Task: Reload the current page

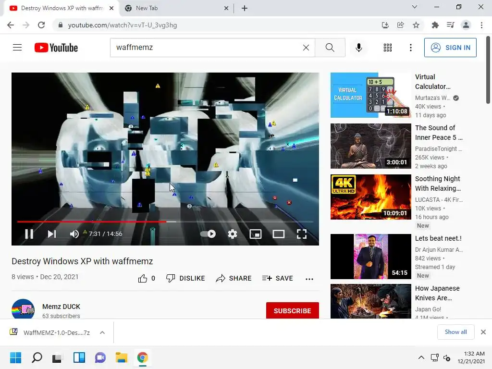Action: click(x=41, y=25)
